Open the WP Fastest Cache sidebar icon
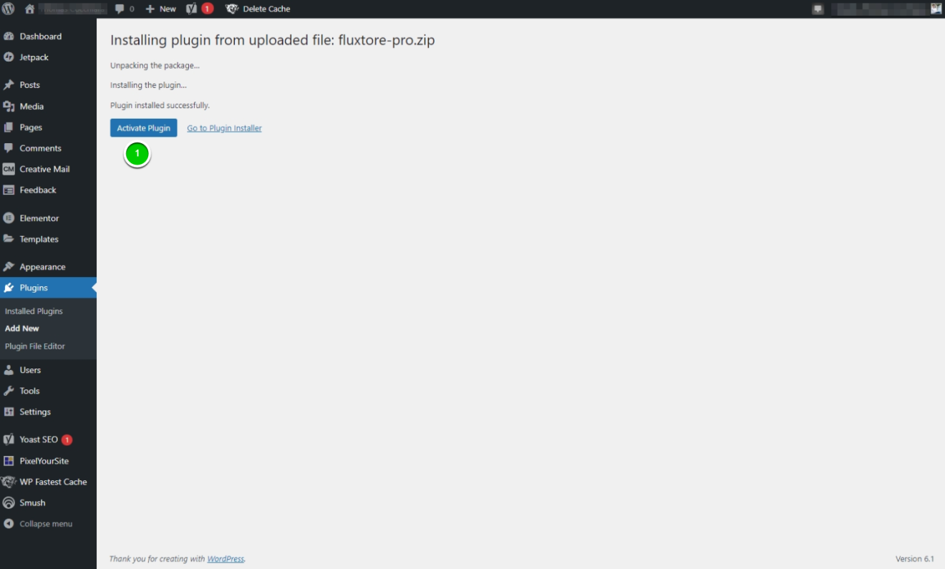Screen dimensions: 945x569 [x=9, y=481]
